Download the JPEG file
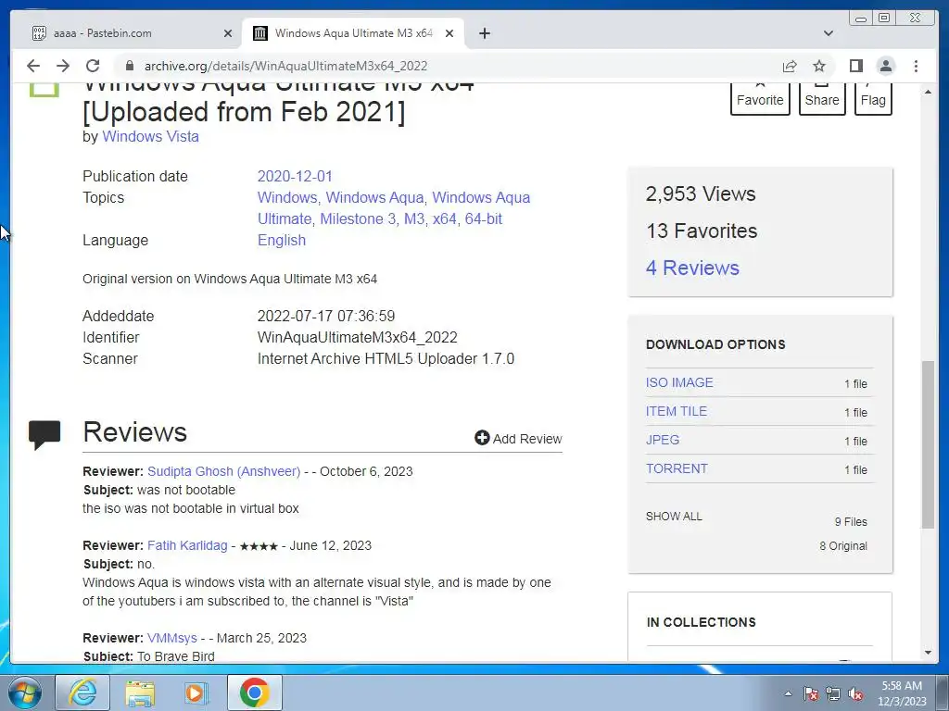 coord(662,440)
